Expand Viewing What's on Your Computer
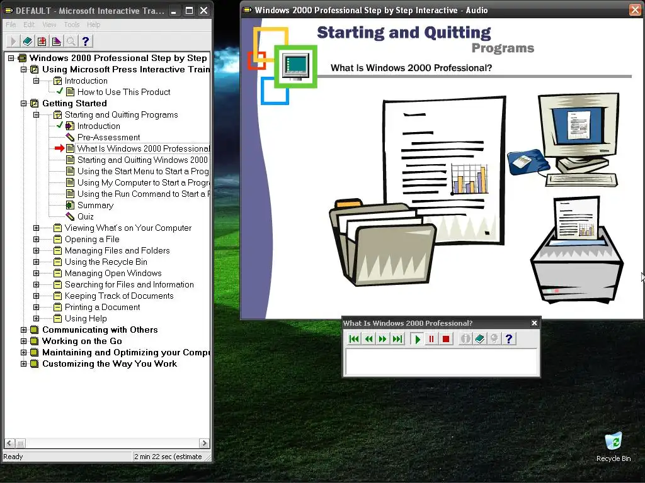 point(36,228)
